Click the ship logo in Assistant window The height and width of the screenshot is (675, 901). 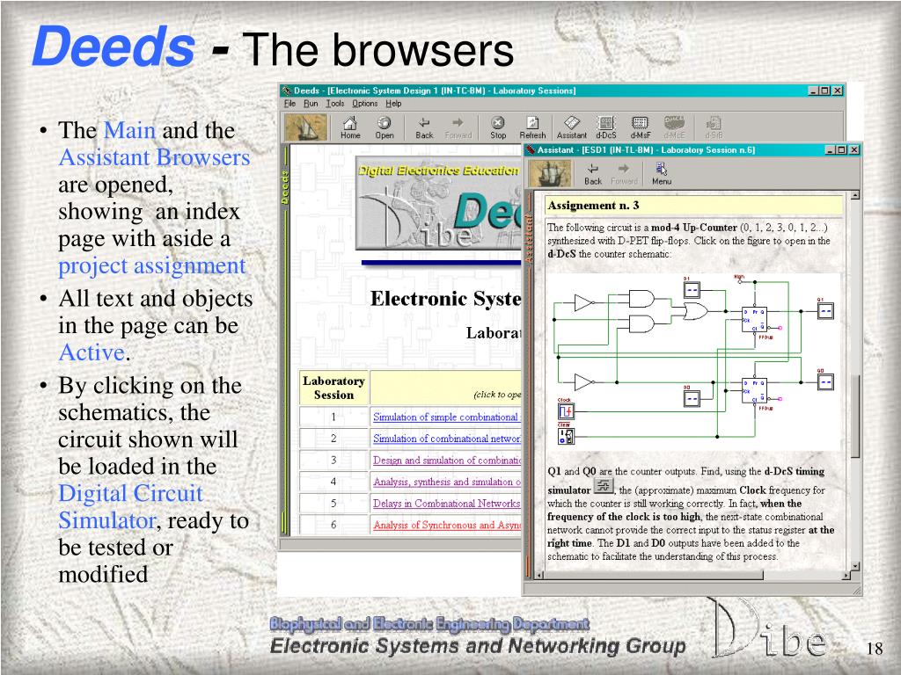(551, 173)
